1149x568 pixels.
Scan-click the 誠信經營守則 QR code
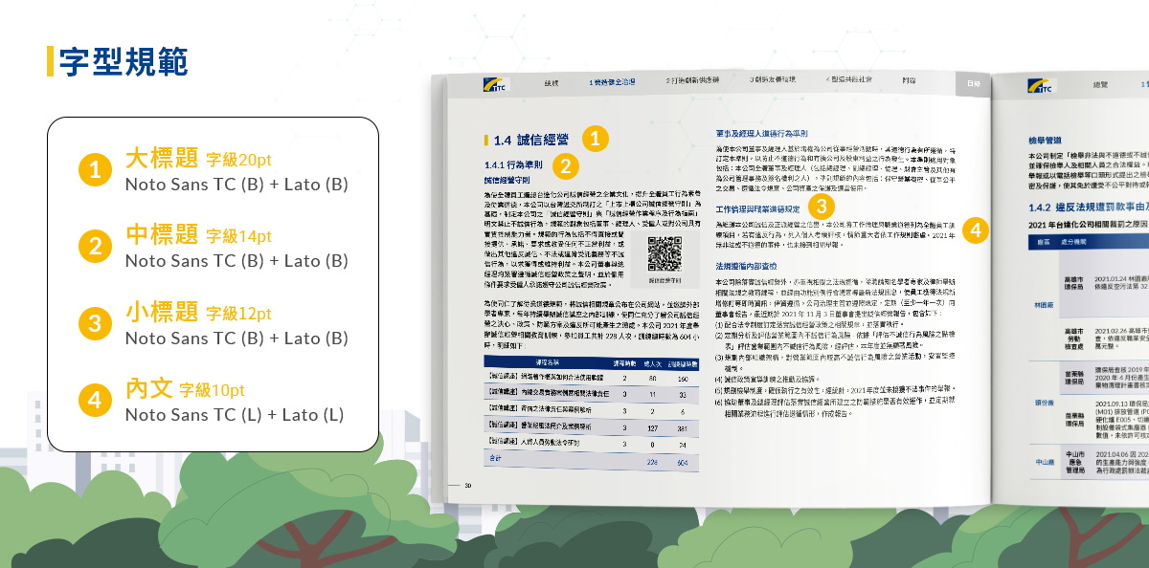[x=665, y=254]
